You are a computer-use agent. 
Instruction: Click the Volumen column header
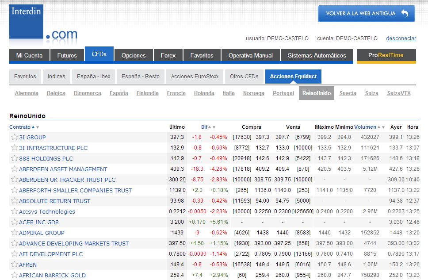click(365, 127)
